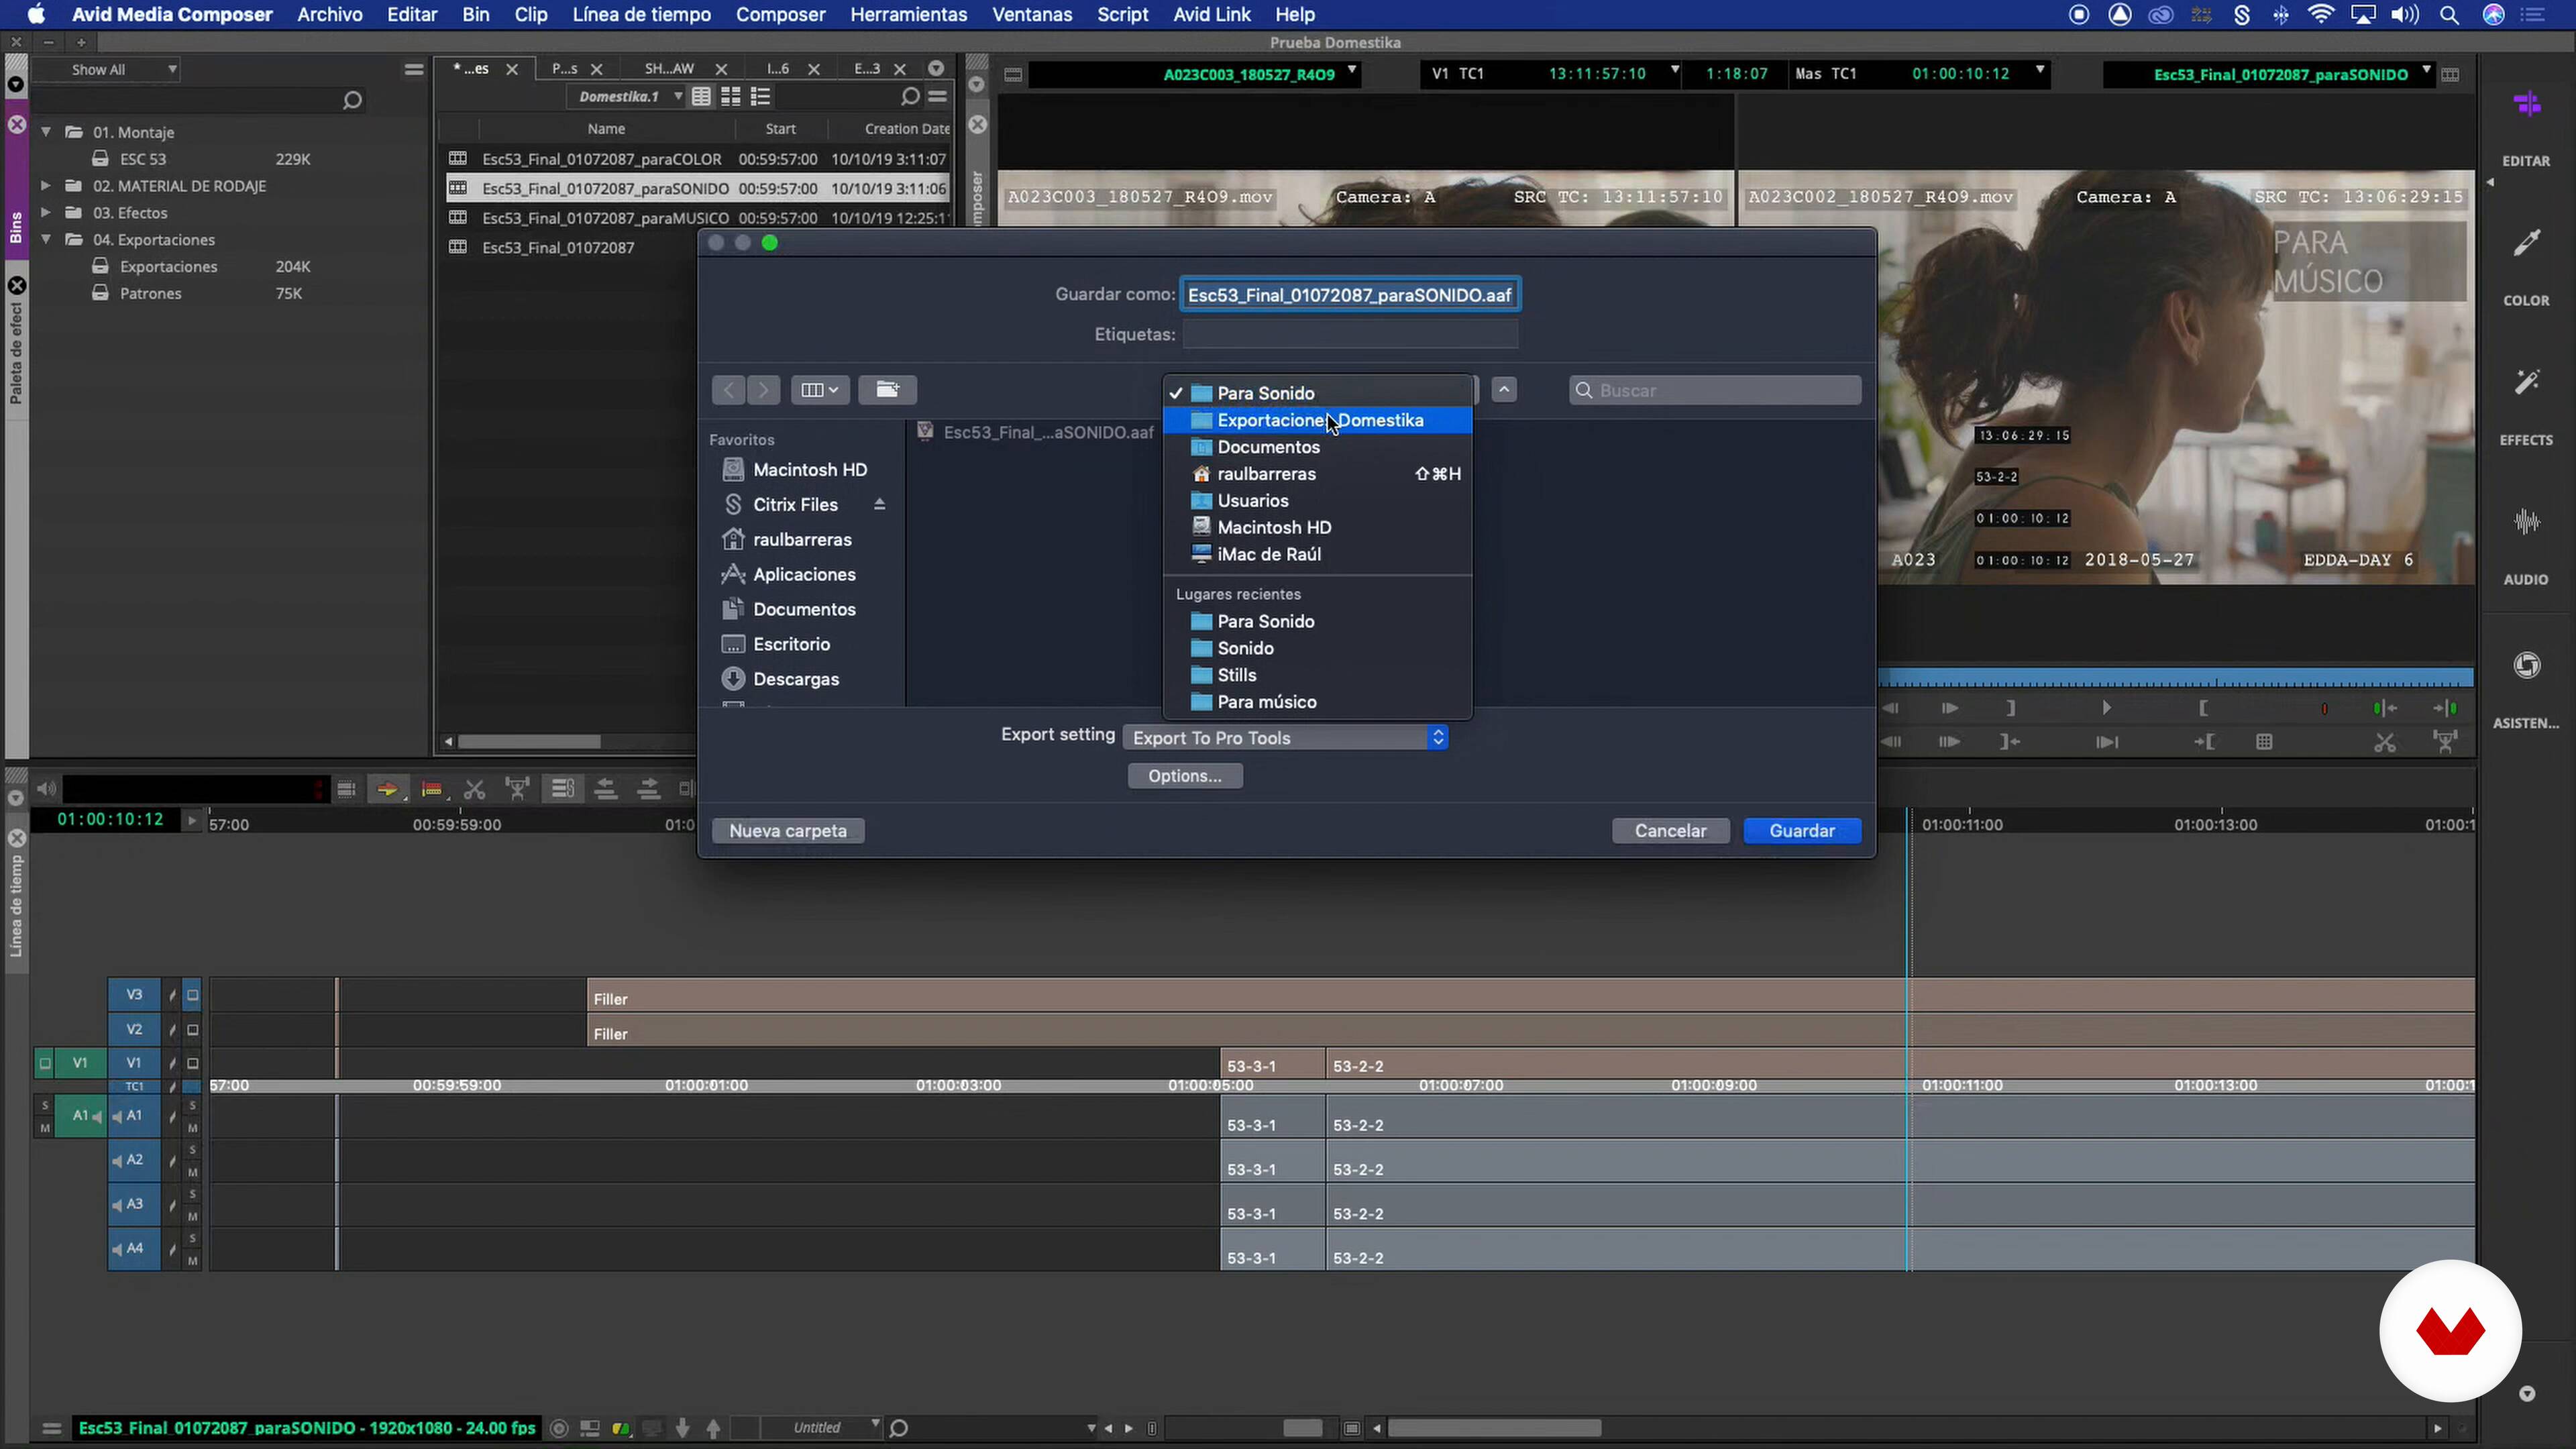Click the timeline audio speaker icon
Image resolution: width=2576 pixels, height=1449 pixels.
46,790
